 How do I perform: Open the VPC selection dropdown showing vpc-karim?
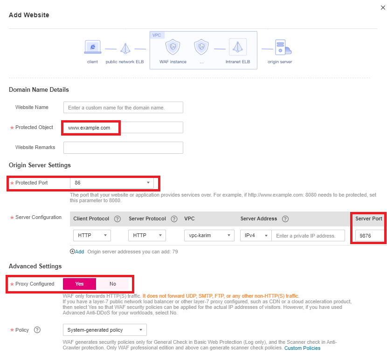(209, 235)
